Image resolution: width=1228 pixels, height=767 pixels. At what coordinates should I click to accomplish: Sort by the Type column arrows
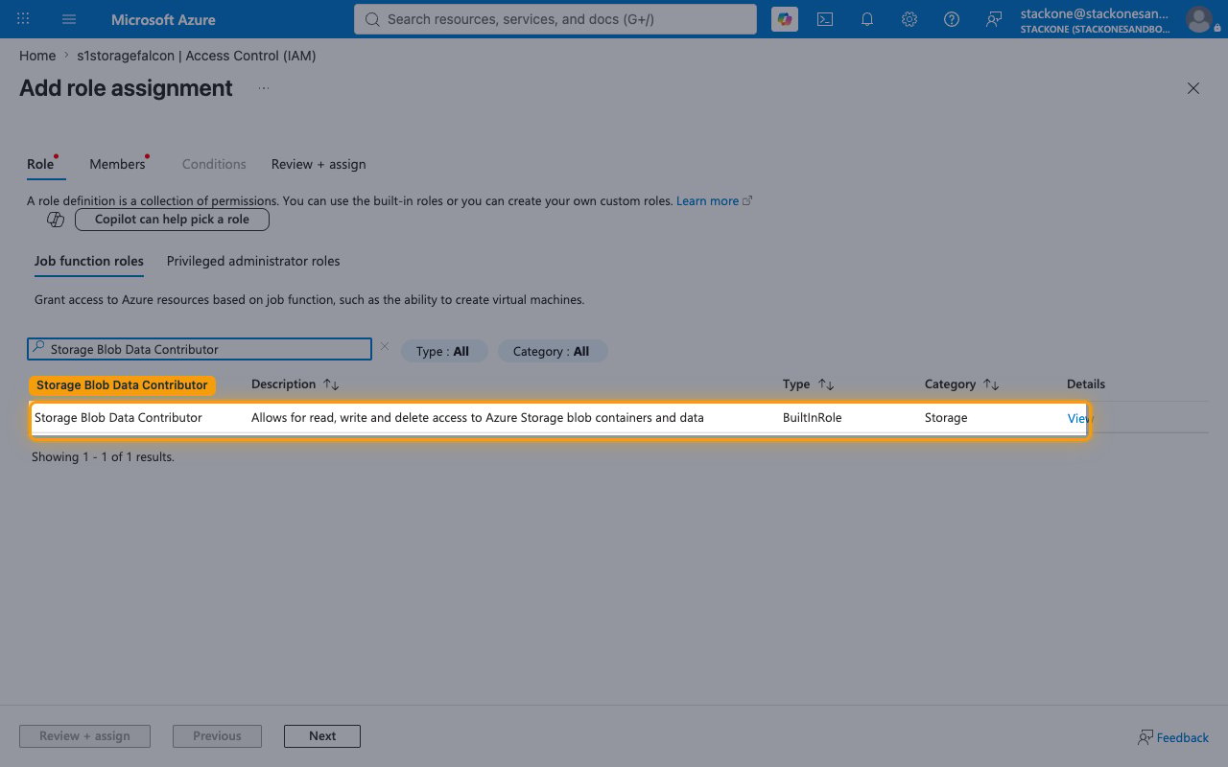click(x=826, y=384)
